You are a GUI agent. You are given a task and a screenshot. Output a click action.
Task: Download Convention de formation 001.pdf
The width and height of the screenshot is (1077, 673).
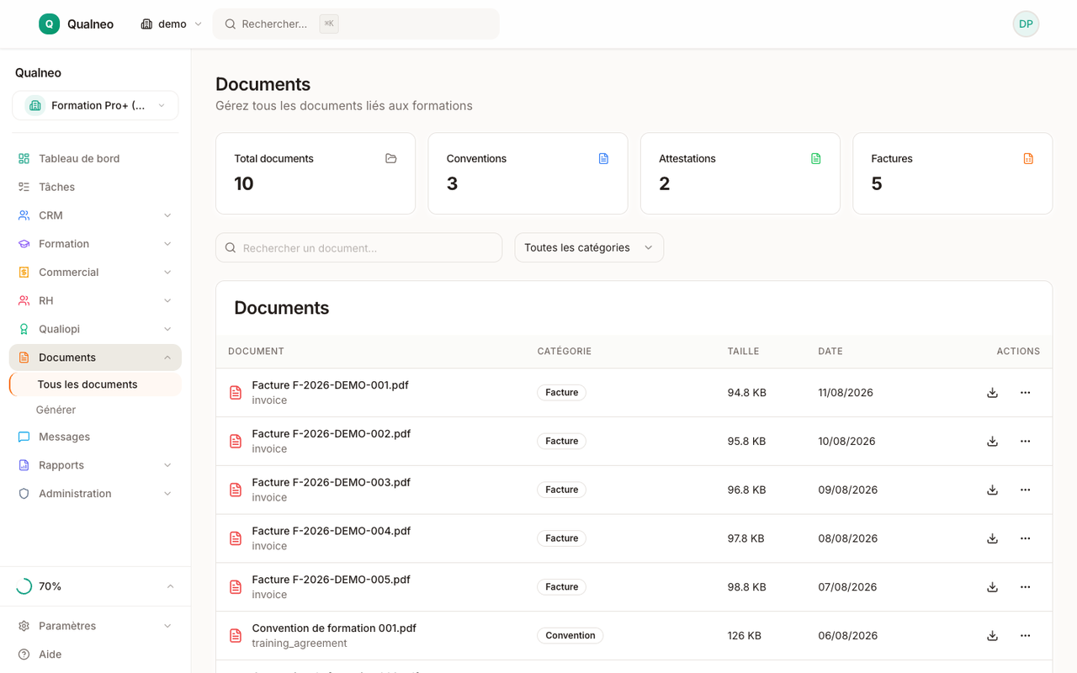tap(993, 636)
